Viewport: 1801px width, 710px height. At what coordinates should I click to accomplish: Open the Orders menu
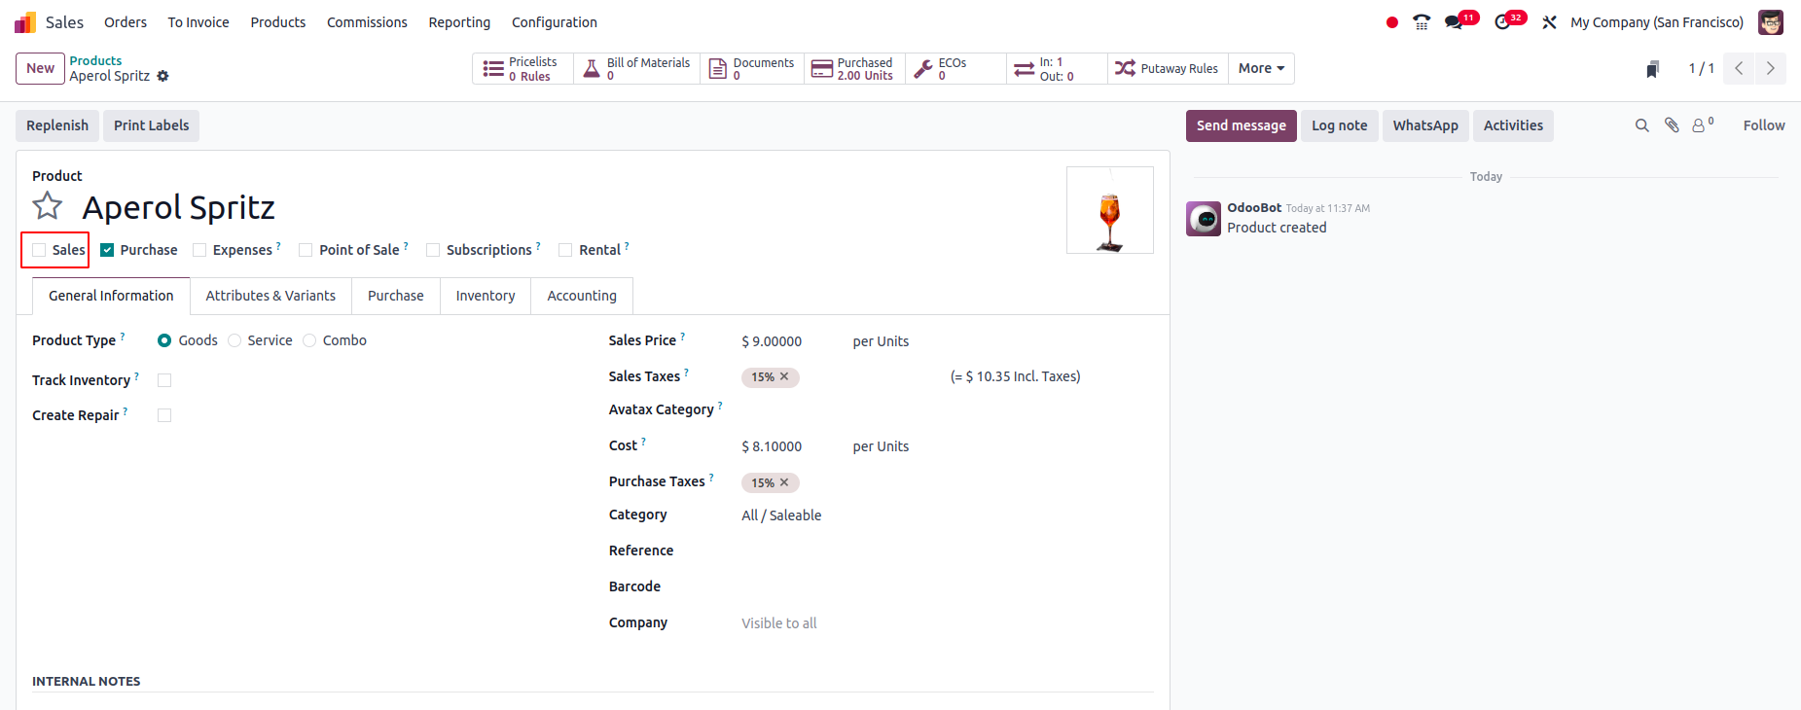[x=126, y=22]
